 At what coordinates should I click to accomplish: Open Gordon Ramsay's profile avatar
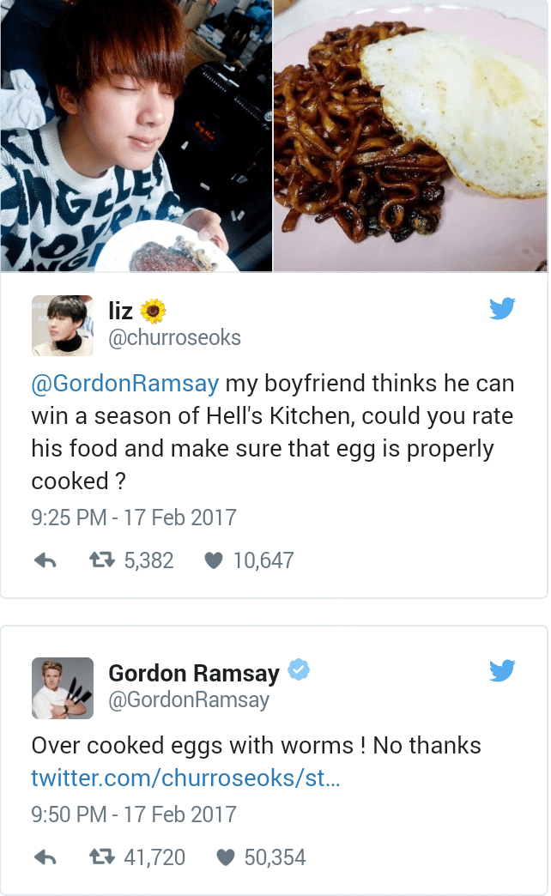click(x=63, y=688)
